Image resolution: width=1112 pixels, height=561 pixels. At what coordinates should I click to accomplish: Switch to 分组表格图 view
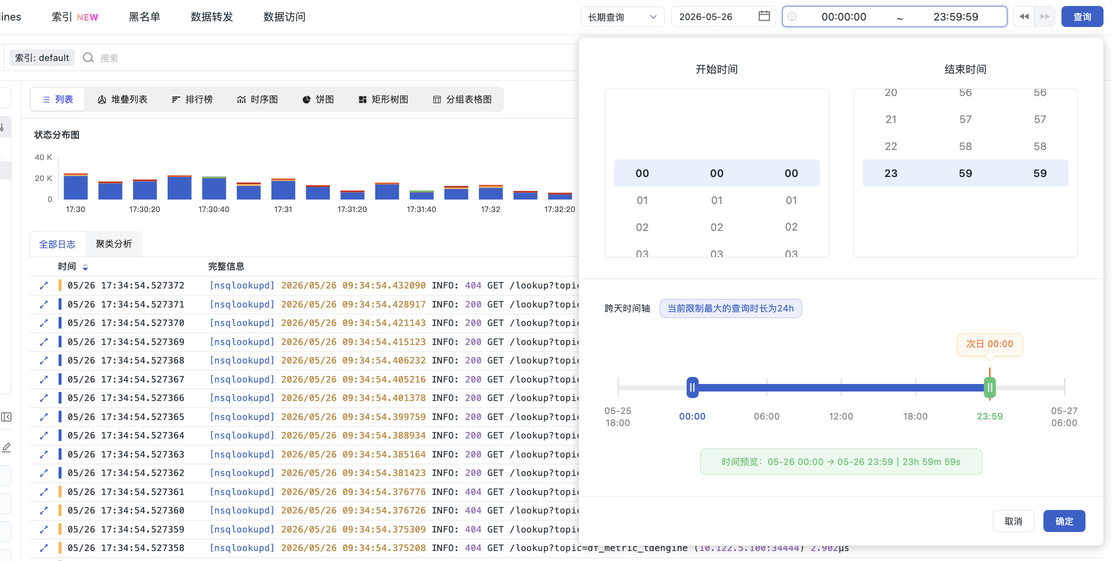tap(462, 99)
